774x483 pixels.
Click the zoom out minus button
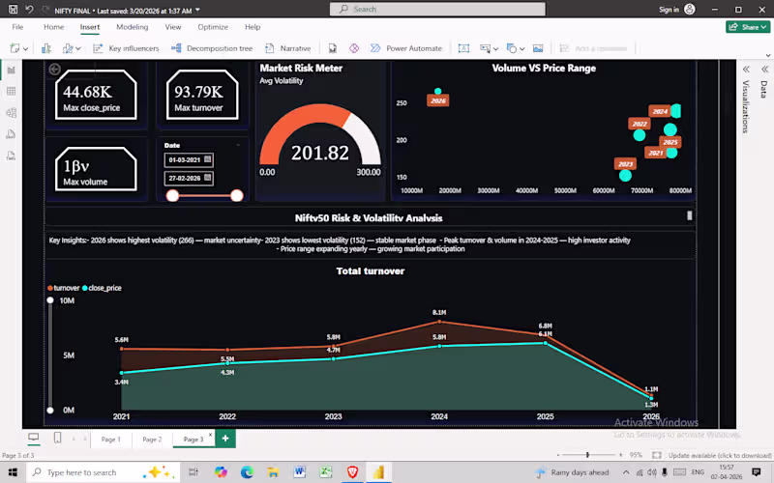click(558, 455)
